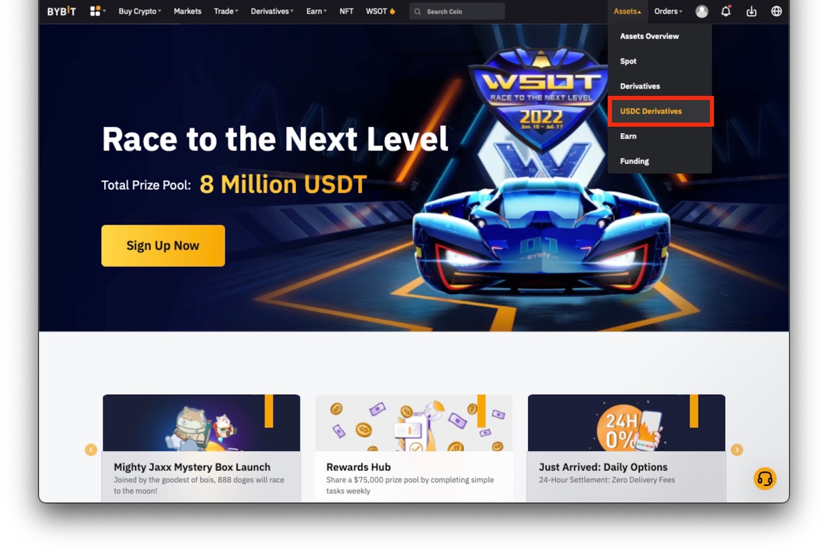828x554 pixels.
Task: Click the Sign Up Now button
Action: 163,246
